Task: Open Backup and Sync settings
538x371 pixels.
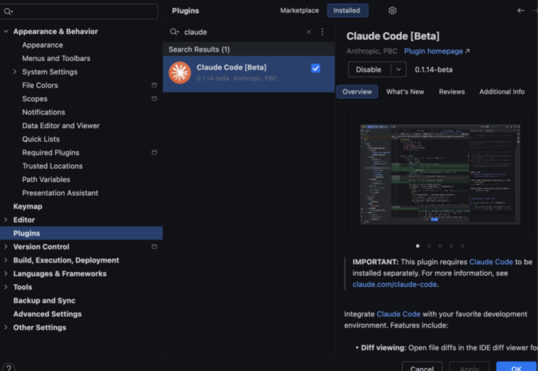Action: [44, 300]
